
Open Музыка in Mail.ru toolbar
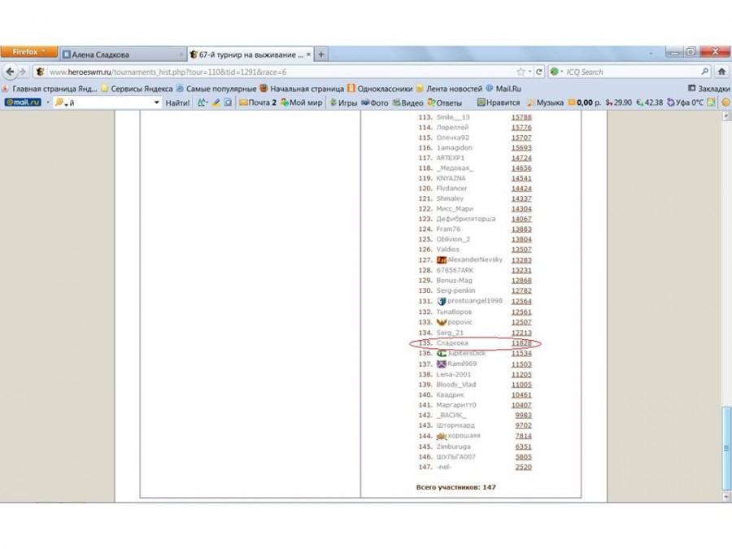pyautogui.click(x=545, y=102)
